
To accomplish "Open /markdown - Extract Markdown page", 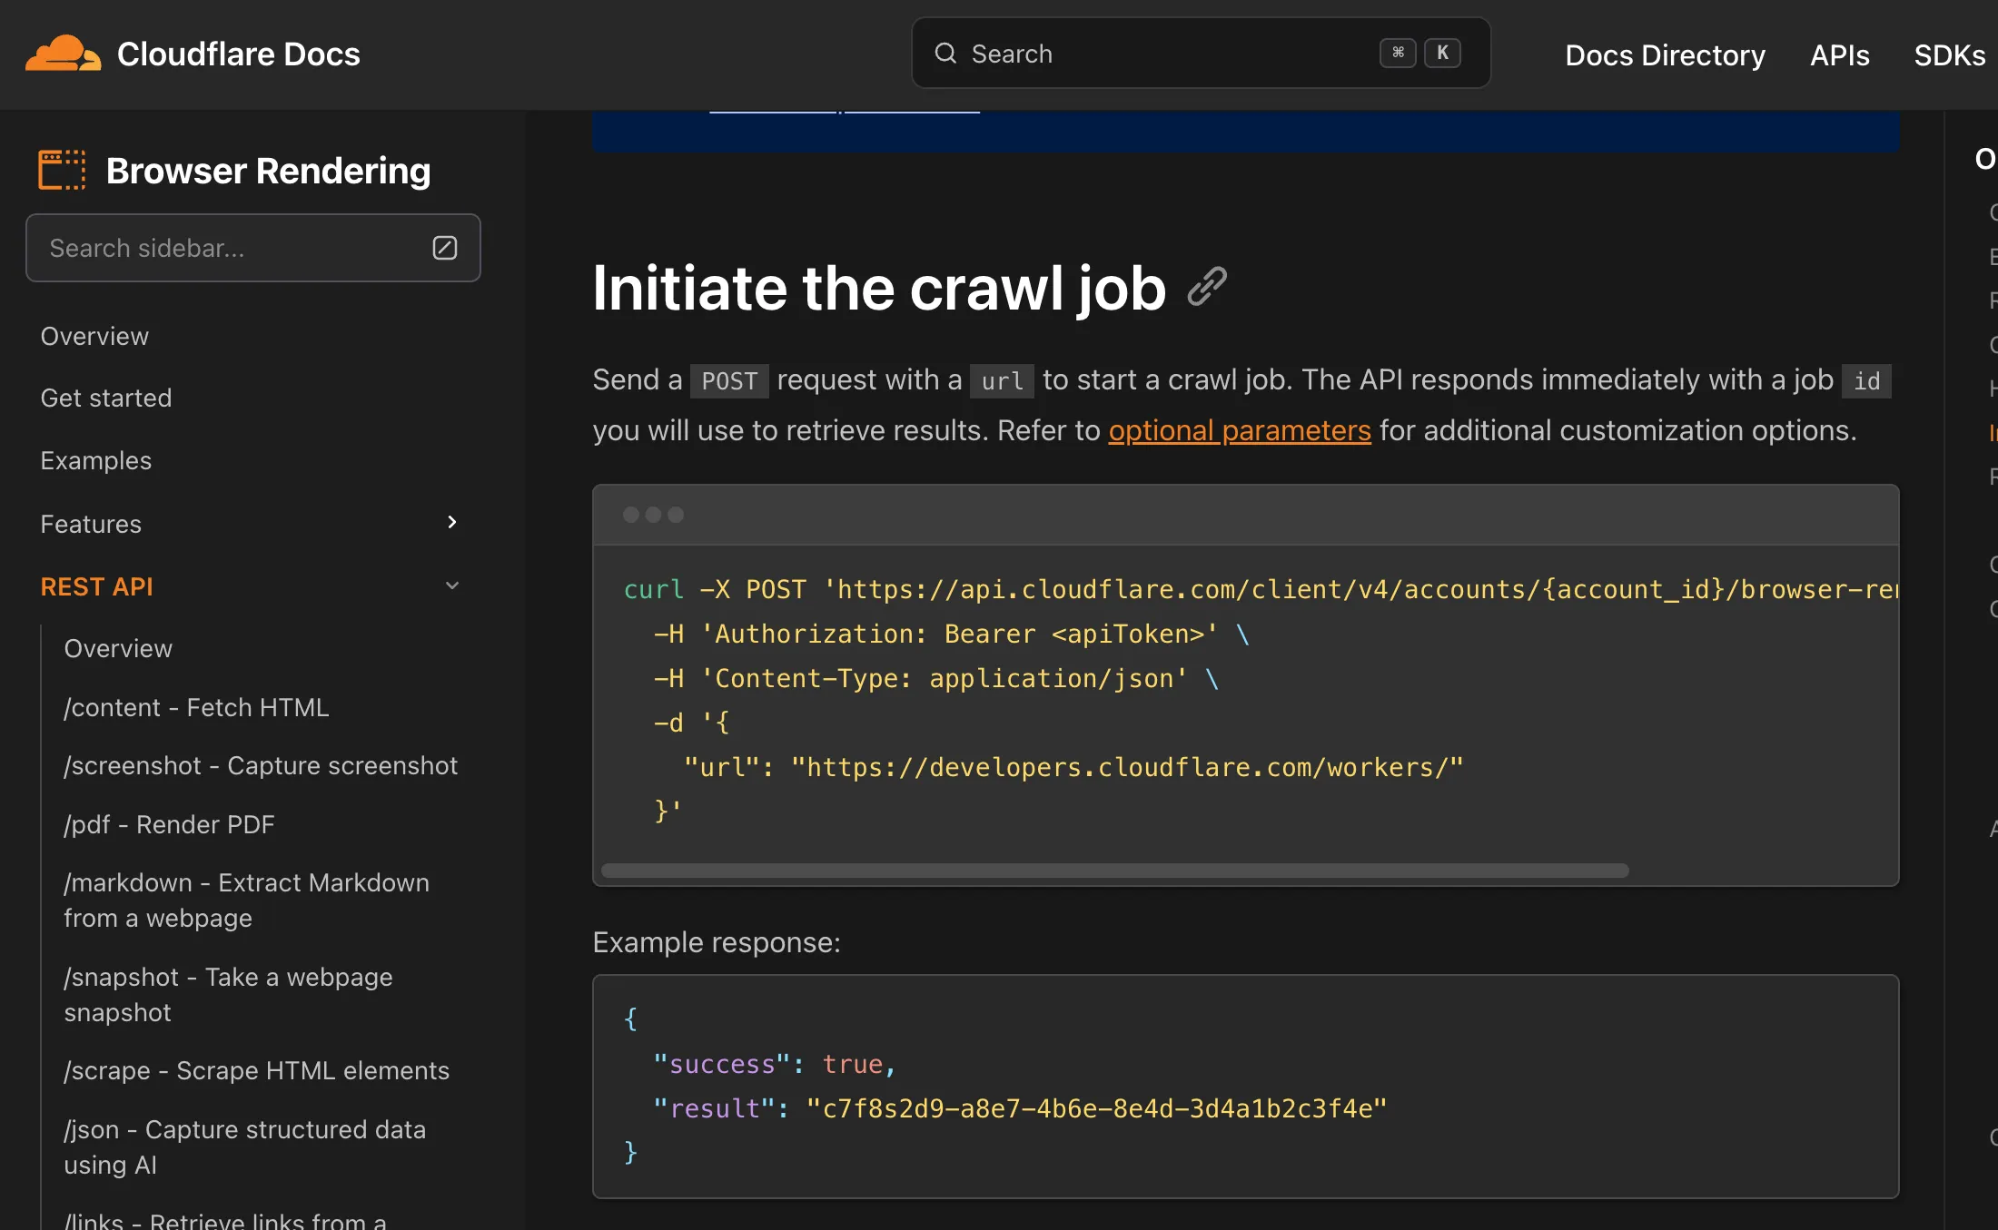I will coord(246,900).
